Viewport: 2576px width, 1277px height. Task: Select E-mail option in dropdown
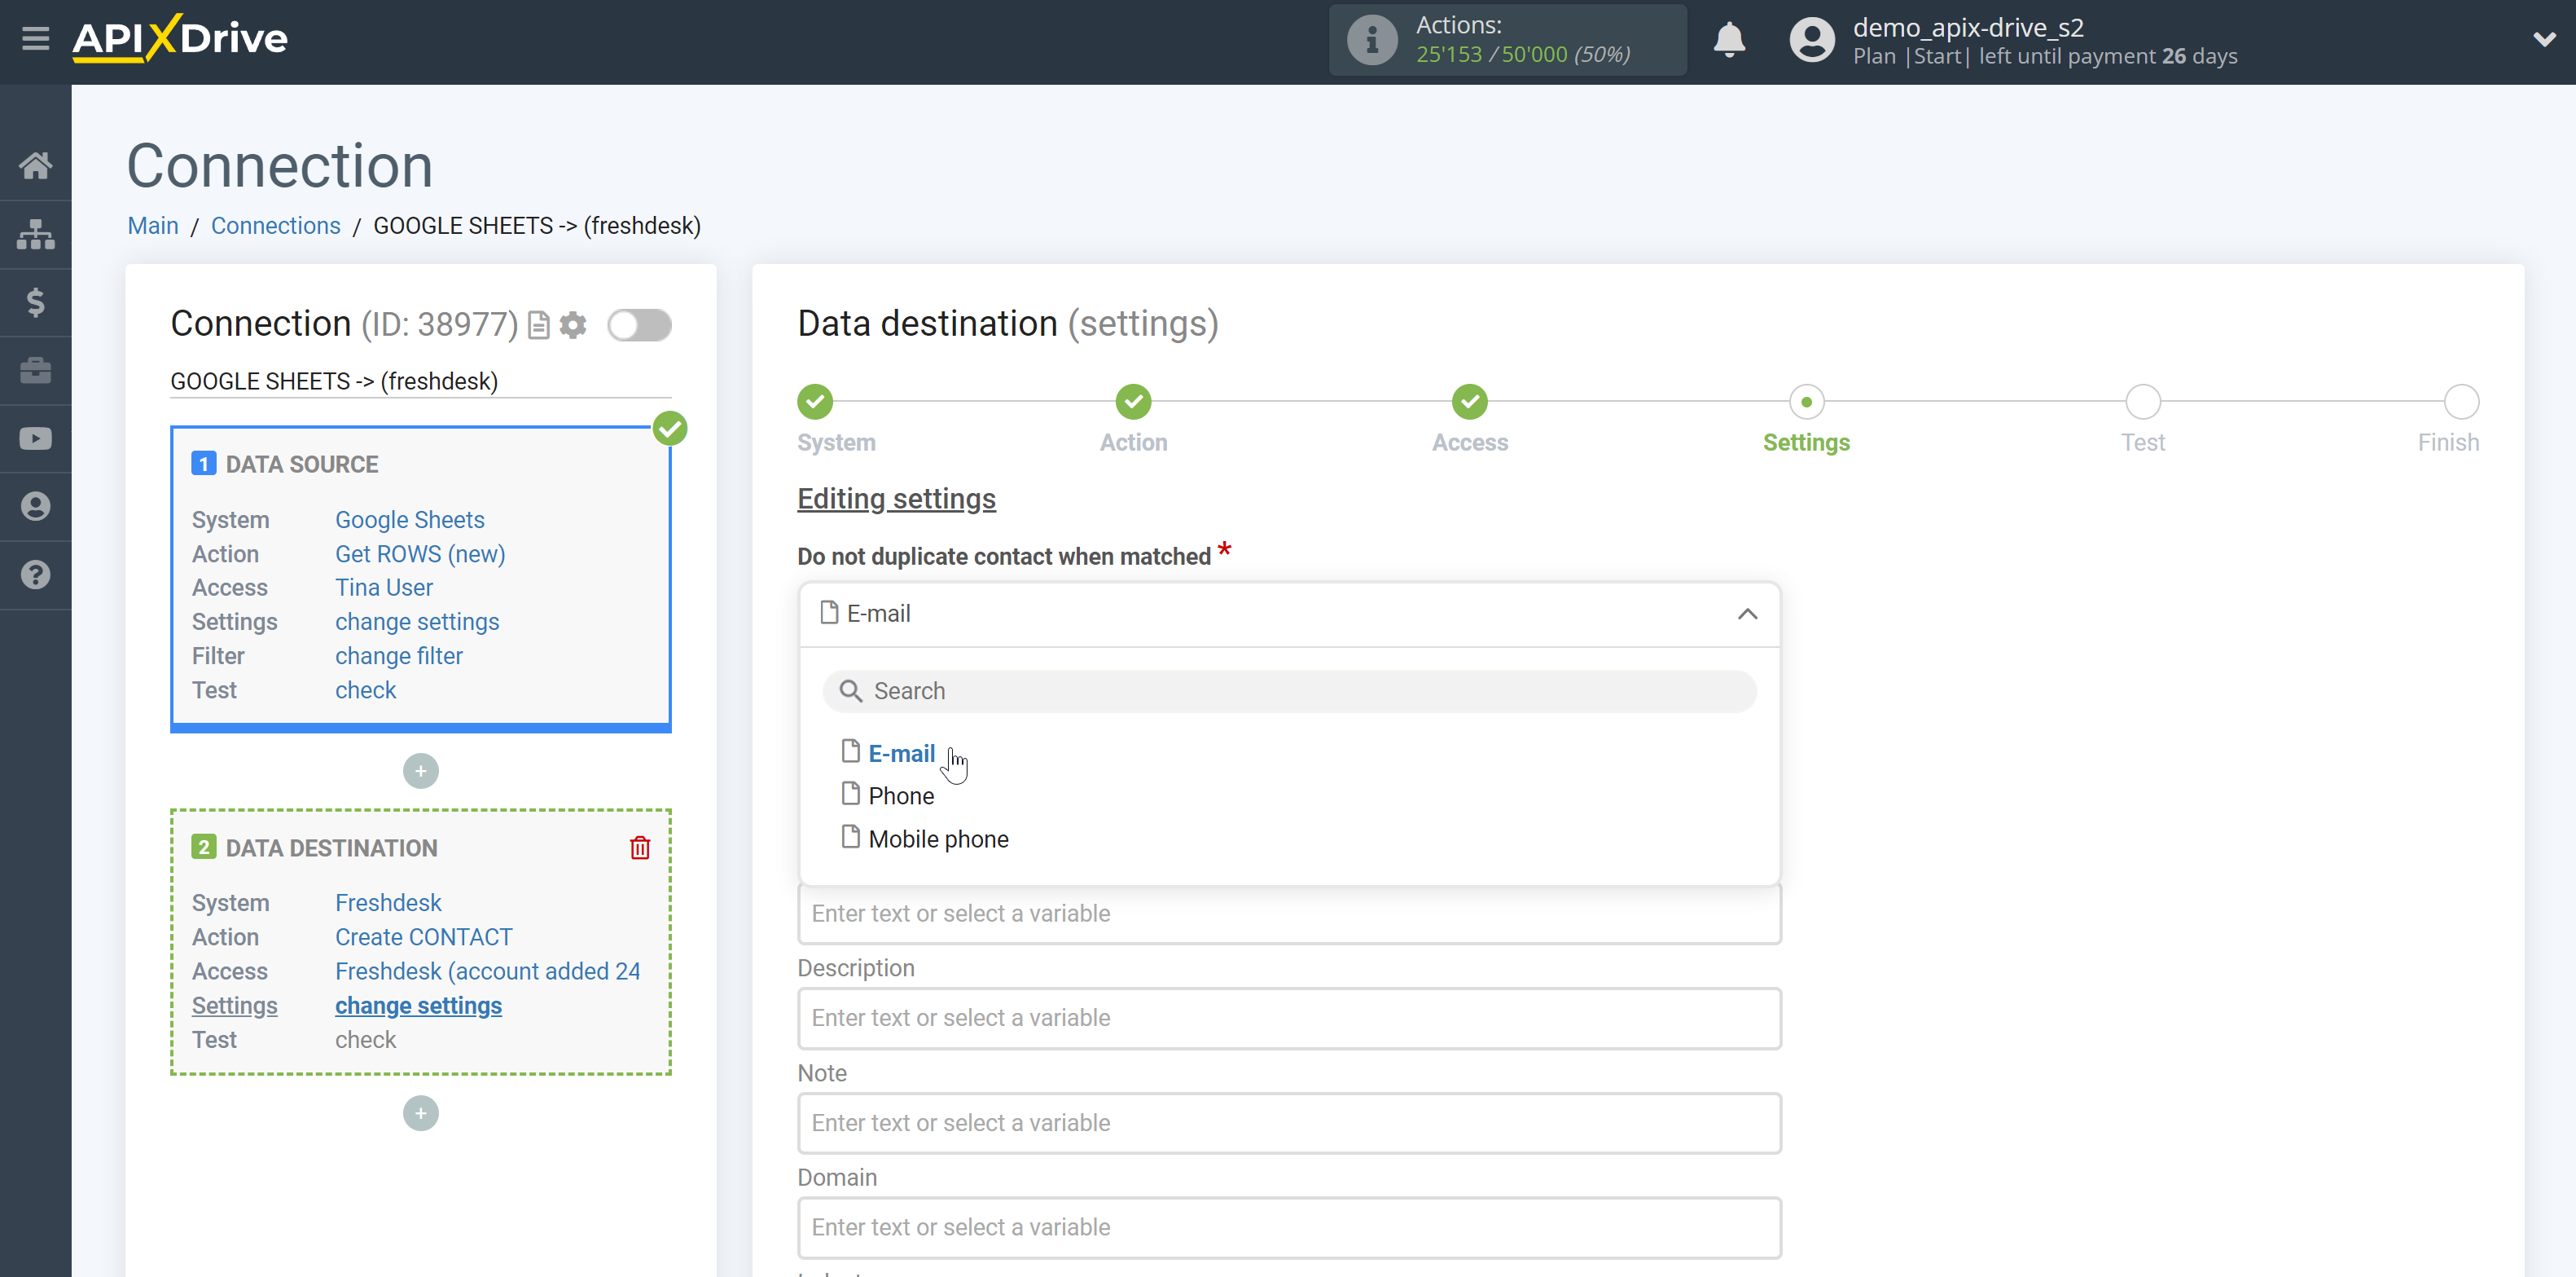pyautogui.click(x=901, y=754)
